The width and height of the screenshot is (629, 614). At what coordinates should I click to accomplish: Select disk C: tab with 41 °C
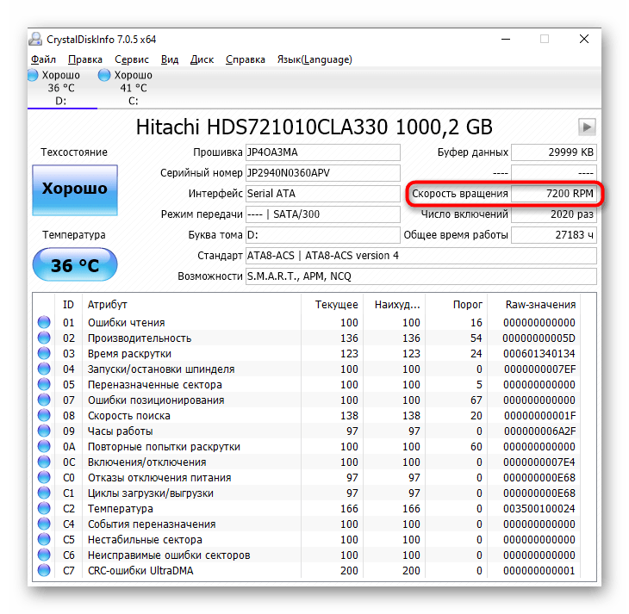tap(134, 88)
